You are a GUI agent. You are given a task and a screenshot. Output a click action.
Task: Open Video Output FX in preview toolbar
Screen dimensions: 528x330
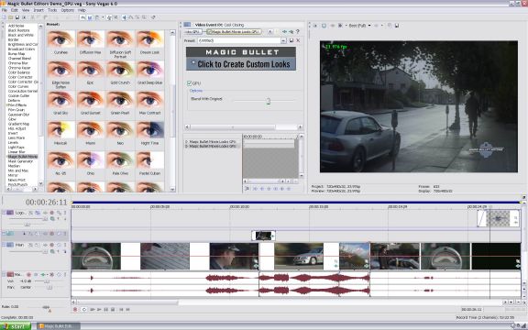(332, 26)
